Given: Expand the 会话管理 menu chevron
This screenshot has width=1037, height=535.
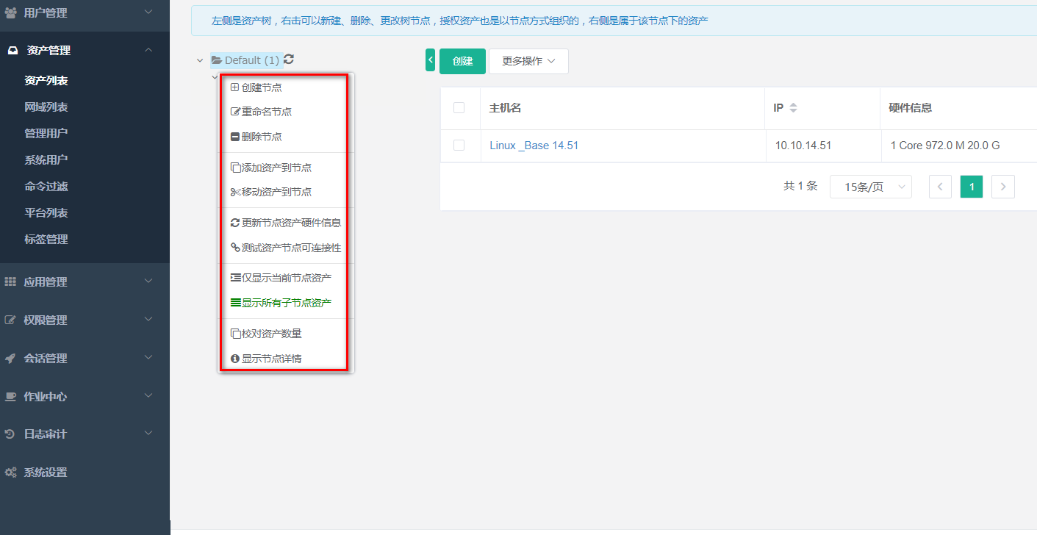Looking at the screenshot, I should coord(148,359).
